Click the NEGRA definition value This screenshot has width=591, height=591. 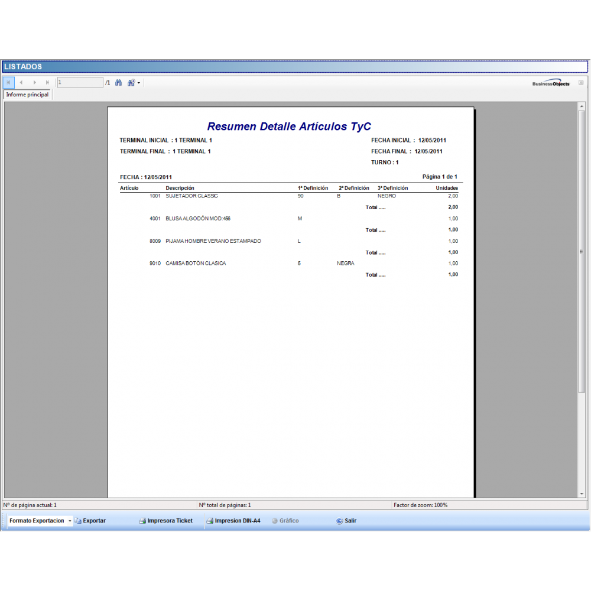(x=346, y=264)
